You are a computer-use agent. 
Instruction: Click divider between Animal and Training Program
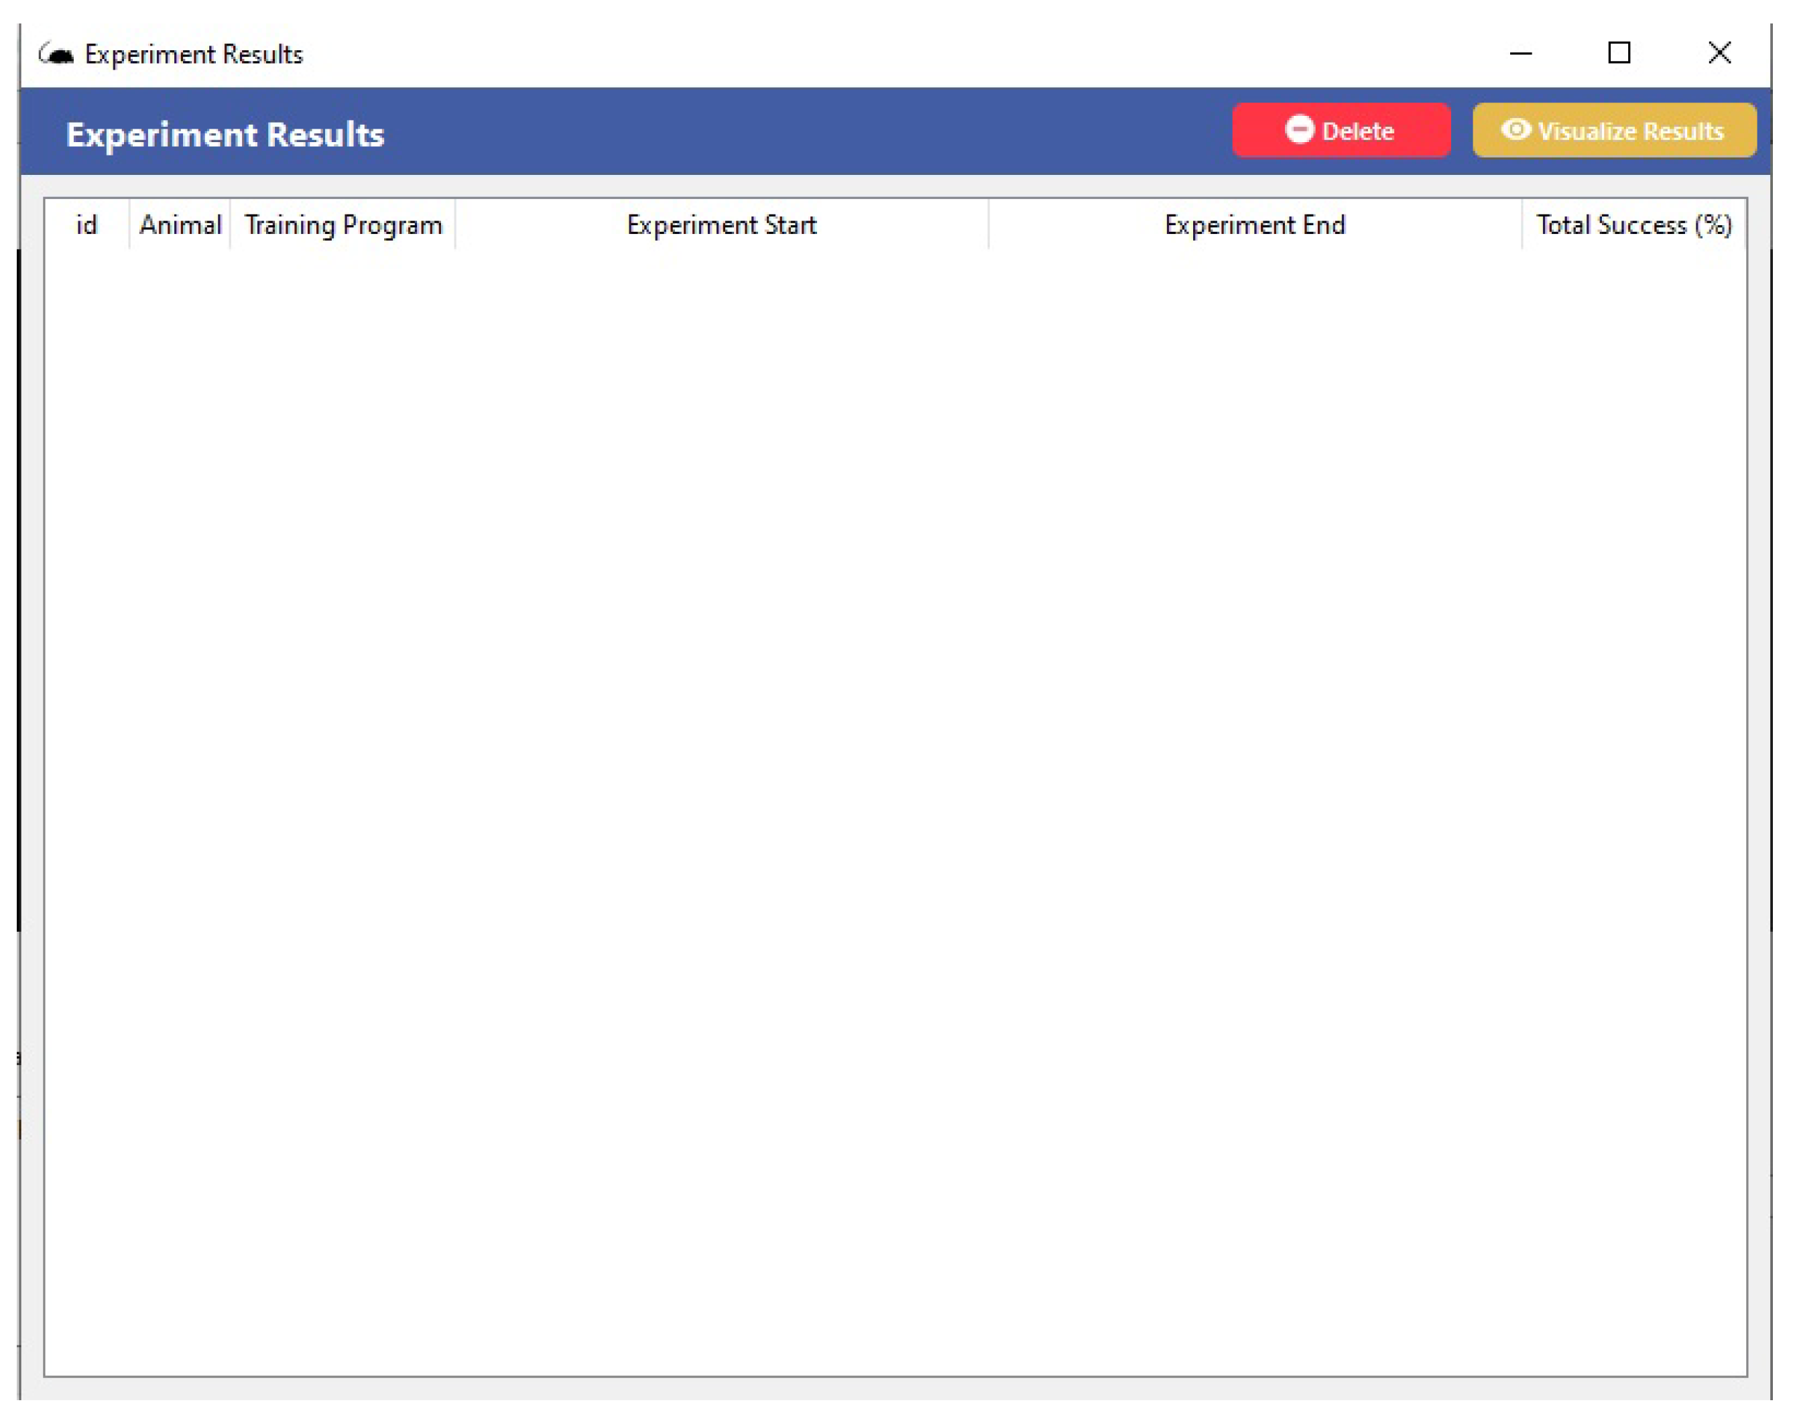click(231, 225)
